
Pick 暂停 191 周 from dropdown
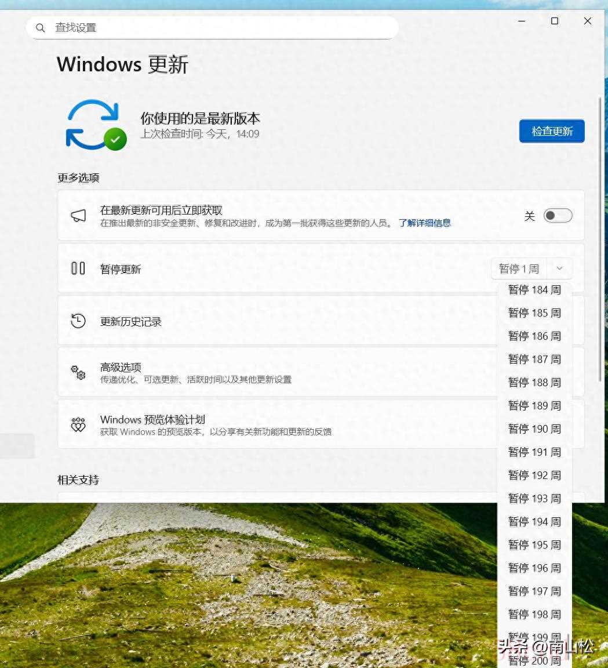pos(534,452)
